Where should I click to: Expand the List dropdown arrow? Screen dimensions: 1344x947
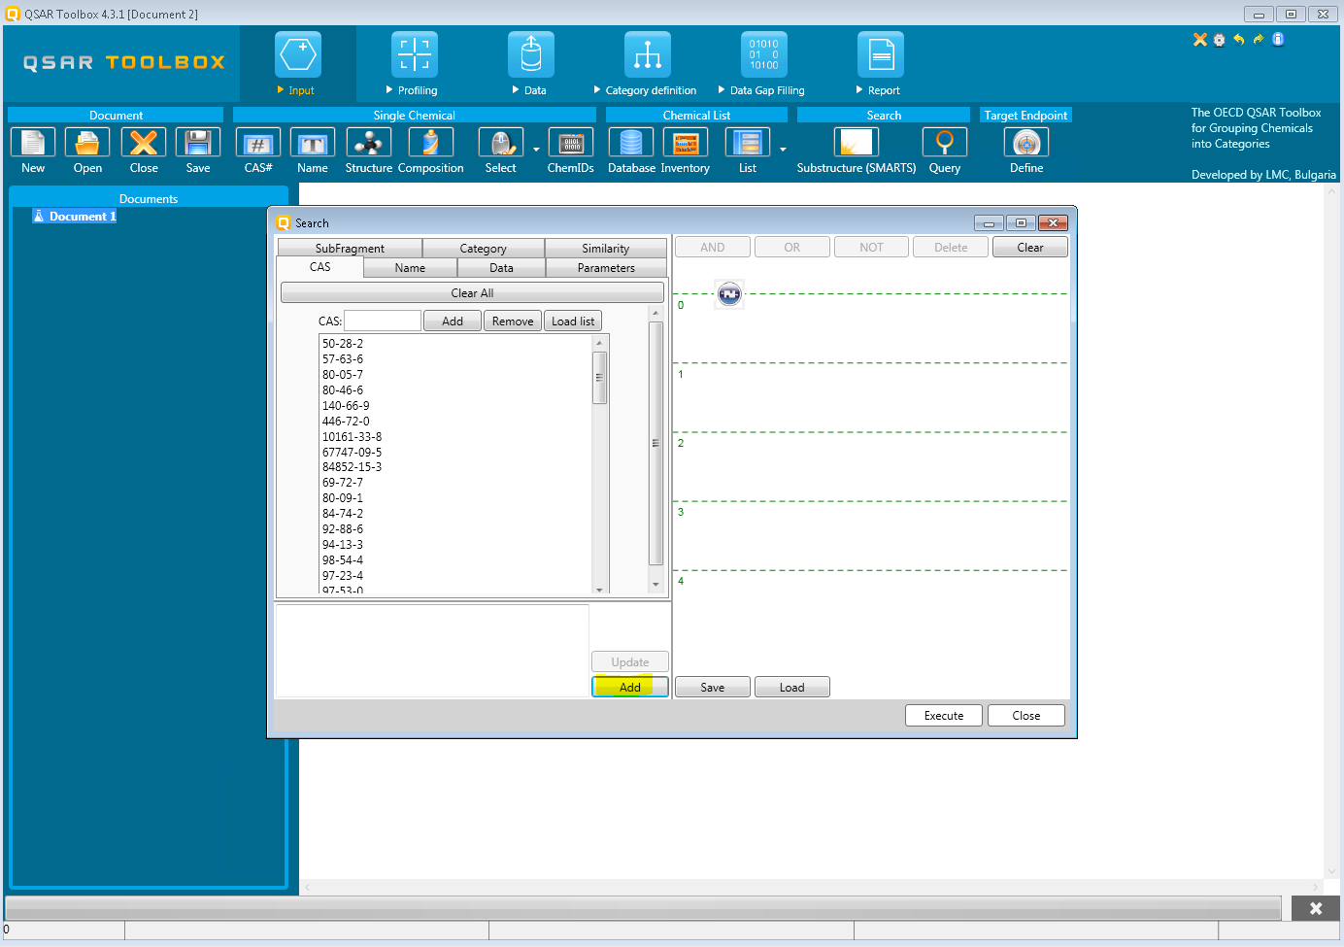(x=783, y=150)
